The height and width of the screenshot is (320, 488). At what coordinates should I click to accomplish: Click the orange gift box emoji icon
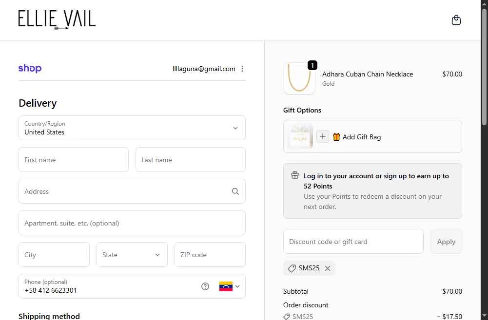pos(336,137)
